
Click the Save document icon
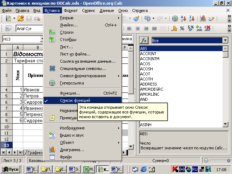pos(29,18)
